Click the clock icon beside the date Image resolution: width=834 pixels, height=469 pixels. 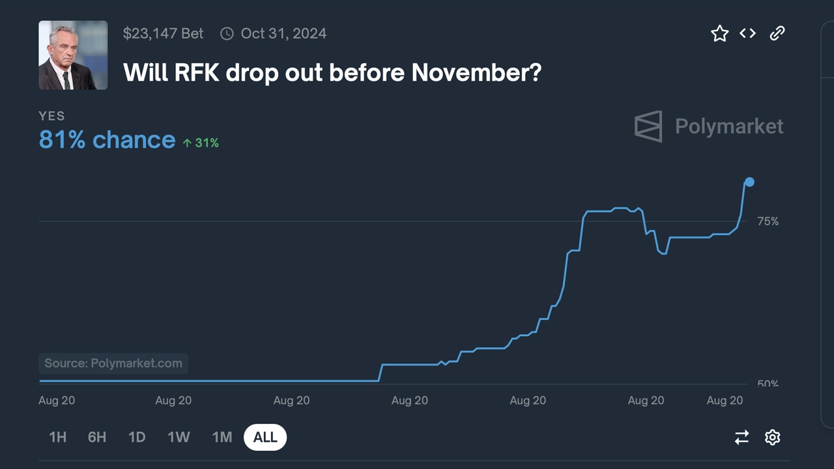click(x=227, y=33)
